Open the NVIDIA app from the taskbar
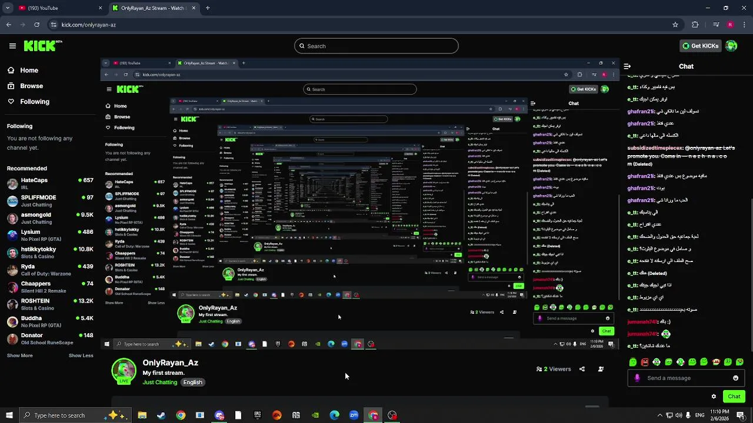Screen dimensions: 753x423 315,415
